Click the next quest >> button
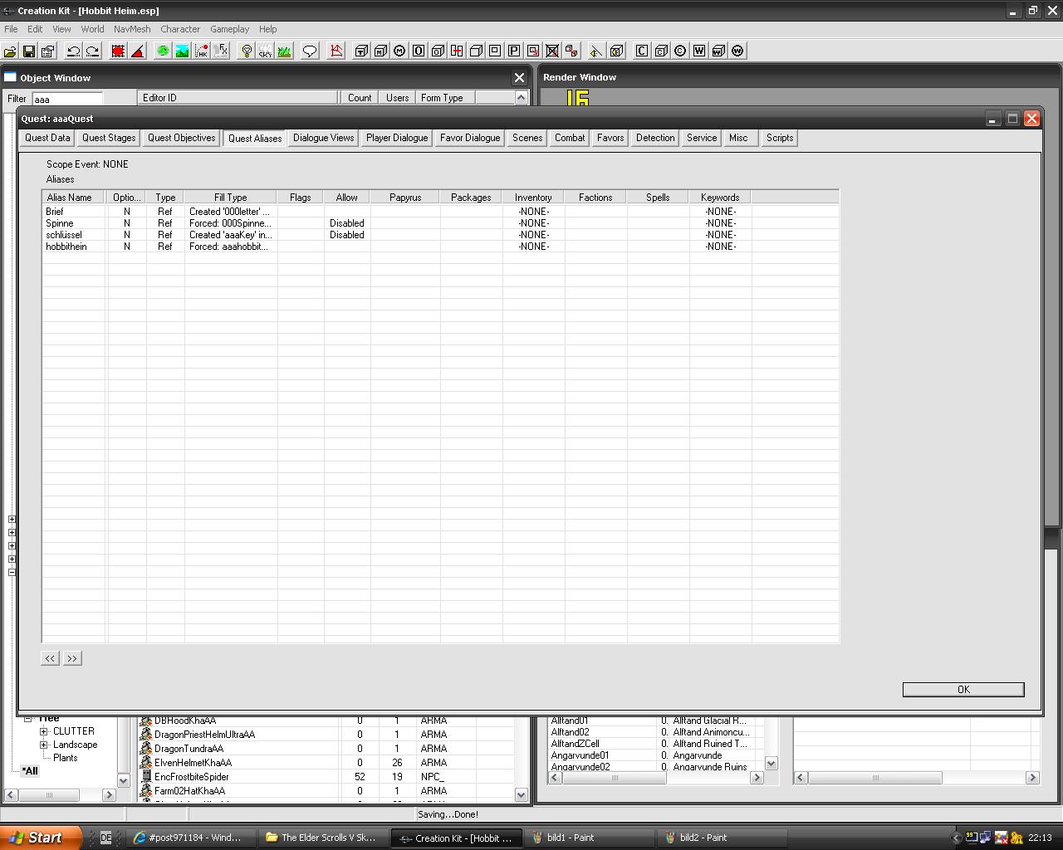The height and width of the screenshot is (850, 1063). 72,658
